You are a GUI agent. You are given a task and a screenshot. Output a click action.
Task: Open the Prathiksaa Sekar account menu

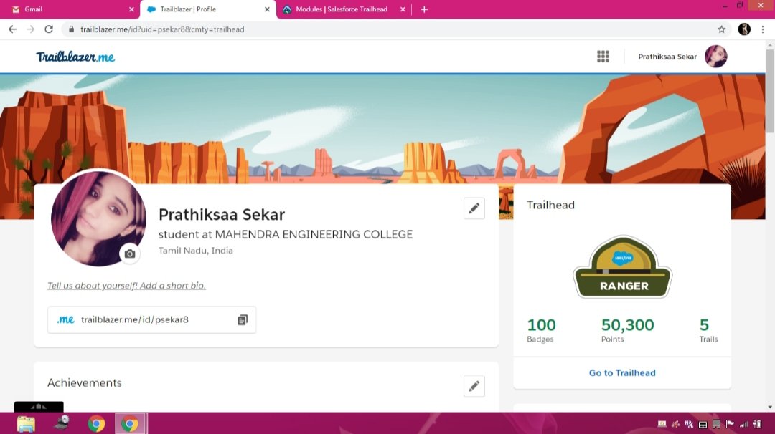(667, 57)
